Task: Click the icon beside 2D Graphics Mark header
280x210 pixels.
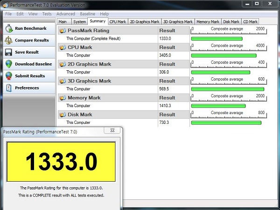Action: [63, 64]
